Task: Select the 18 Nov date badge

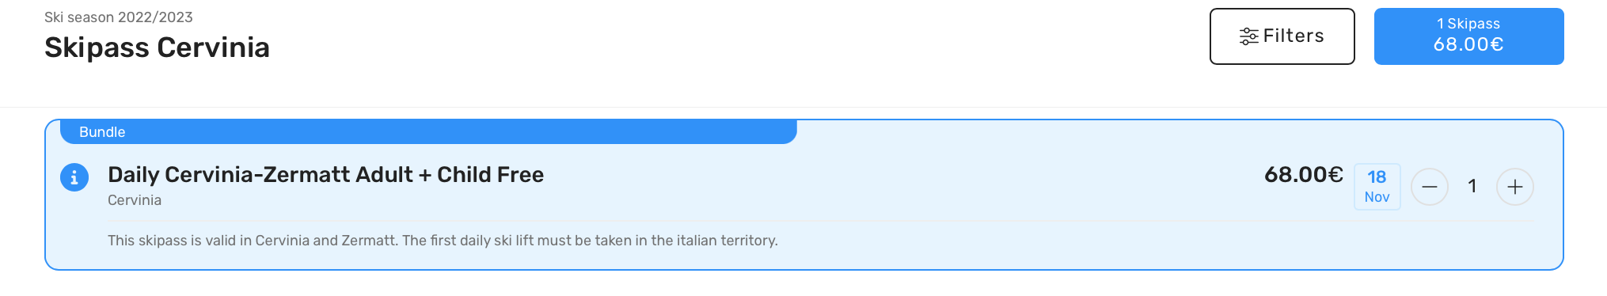Action: click(x=1377, y=187)
